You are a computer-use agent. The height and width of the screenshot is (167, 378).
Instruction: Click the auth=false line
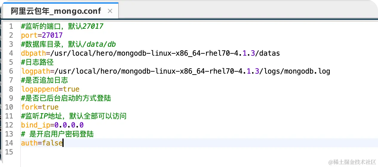click(x=42, y=143)
